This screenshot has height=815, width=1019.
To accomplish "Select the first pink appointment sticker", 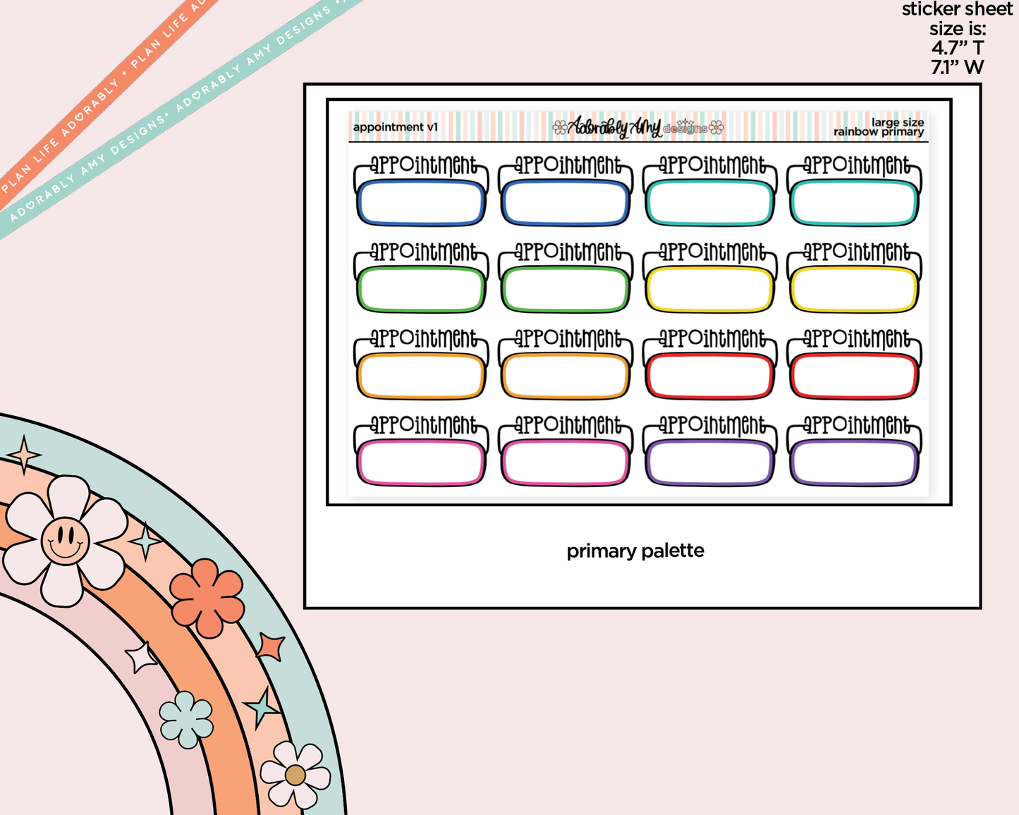I will pos(421,451).
